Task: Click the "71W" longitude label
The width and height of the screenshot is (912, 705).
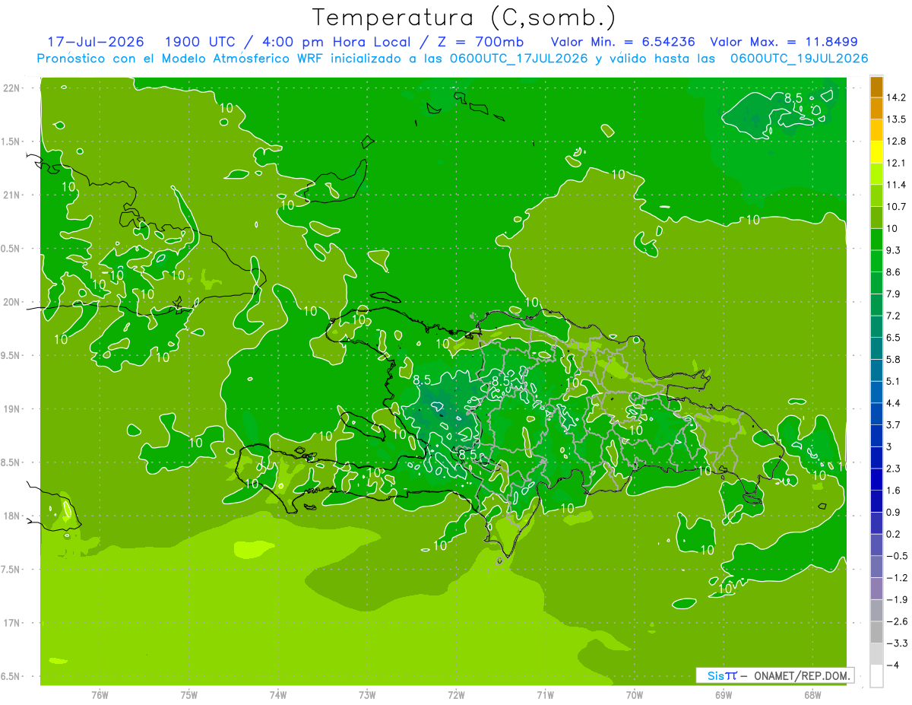Action: coord(545,694)
